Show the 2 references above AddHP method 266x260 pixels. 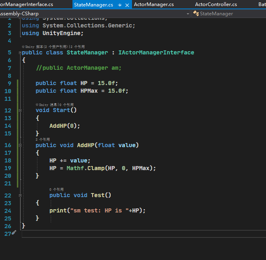coord(43,139)
